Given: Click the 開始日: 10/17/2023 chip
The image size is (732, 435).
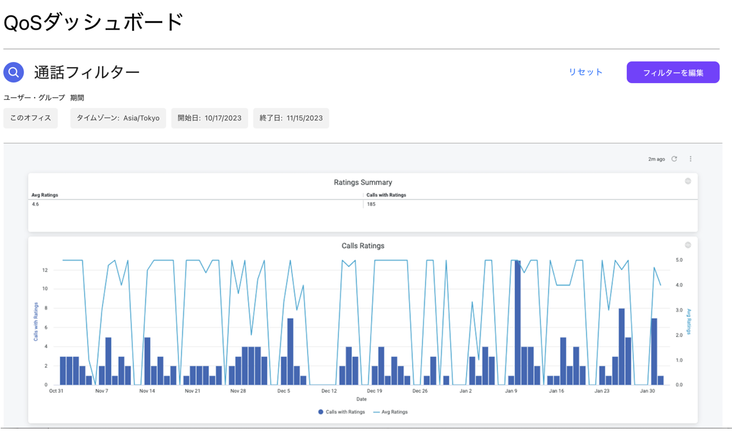Looking at the screenshot, I should click(210, 118).
